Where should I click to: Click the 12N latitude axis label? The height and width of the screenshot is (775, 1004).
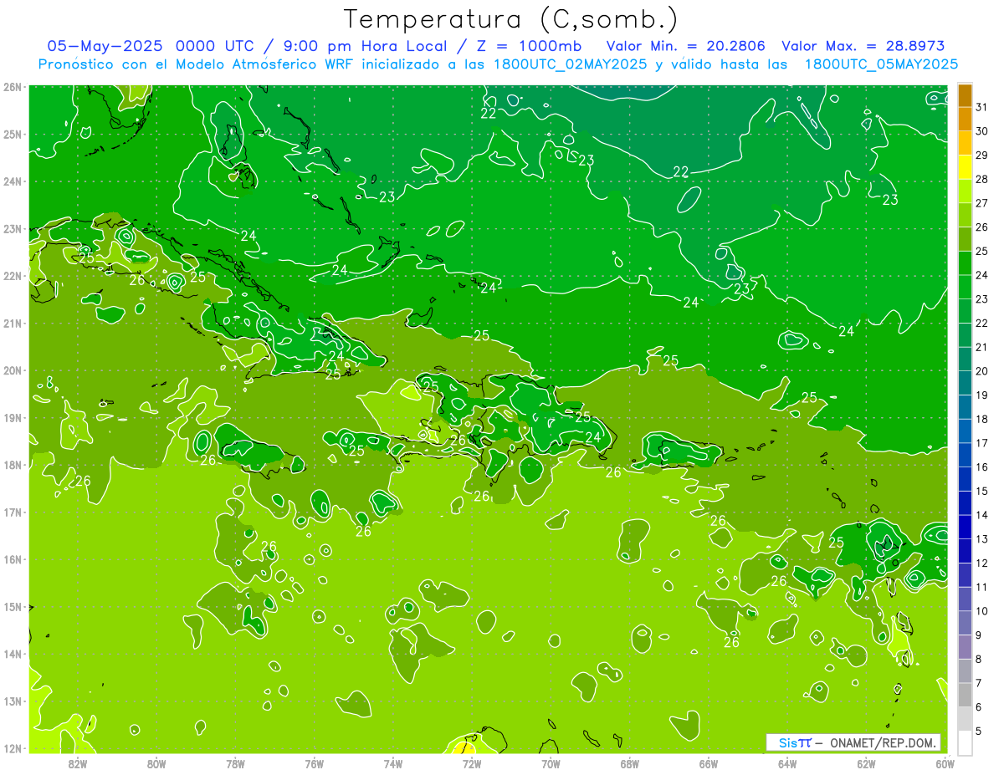(x=13, y=748)
